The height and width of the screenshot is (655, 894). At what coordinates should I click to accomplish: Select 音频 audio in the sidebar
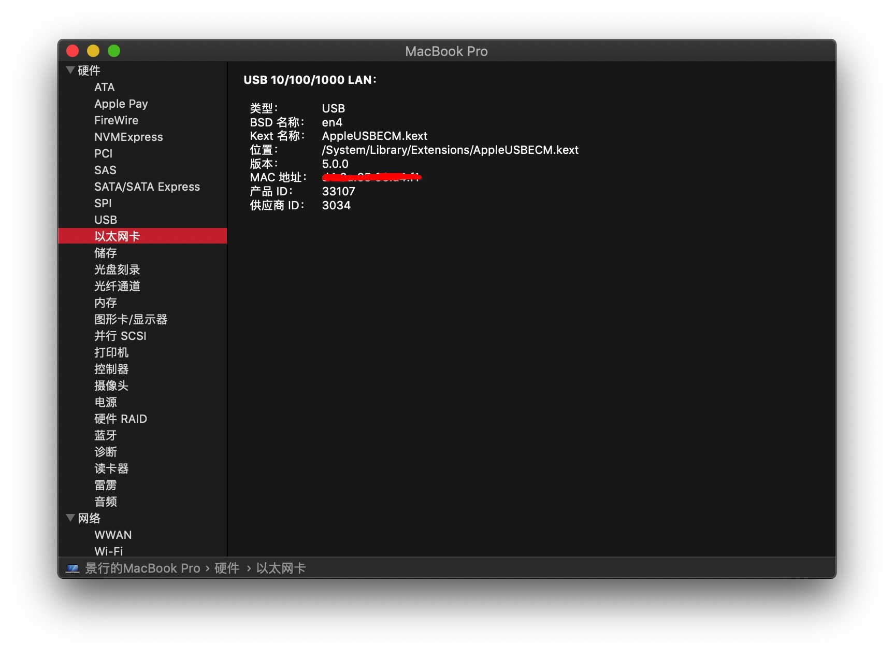pos(106,502)
